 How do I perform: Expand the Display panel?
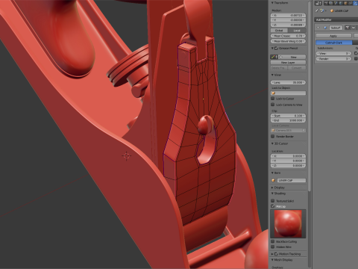[272, 188]
